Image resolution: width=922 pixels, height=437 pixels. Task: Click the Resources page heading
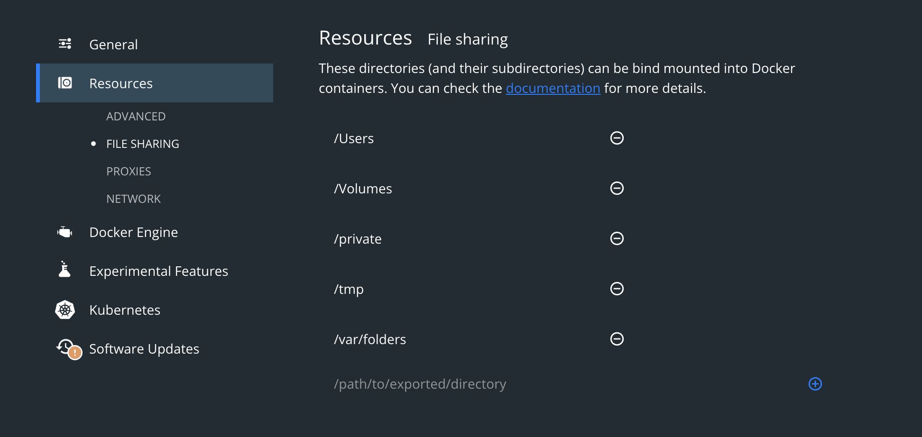click(x=365, y=38)
